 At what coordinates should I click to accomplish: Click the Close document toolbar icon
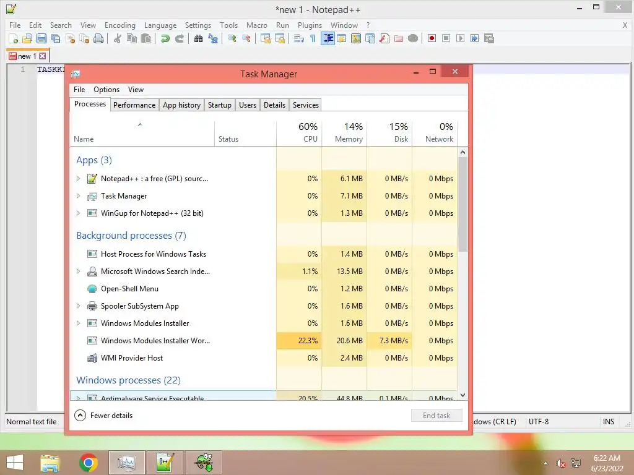pos(71,39)
